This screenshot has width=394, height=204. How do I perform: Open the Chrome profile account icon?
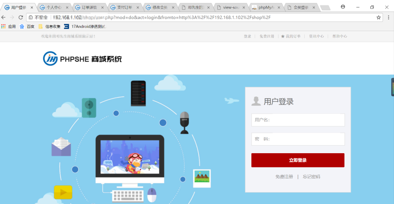(343, 7)
